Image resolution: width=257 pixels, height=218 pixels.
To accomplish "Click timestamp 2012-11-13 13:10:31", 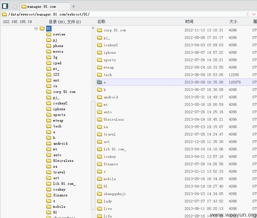I will pos(204,30).
